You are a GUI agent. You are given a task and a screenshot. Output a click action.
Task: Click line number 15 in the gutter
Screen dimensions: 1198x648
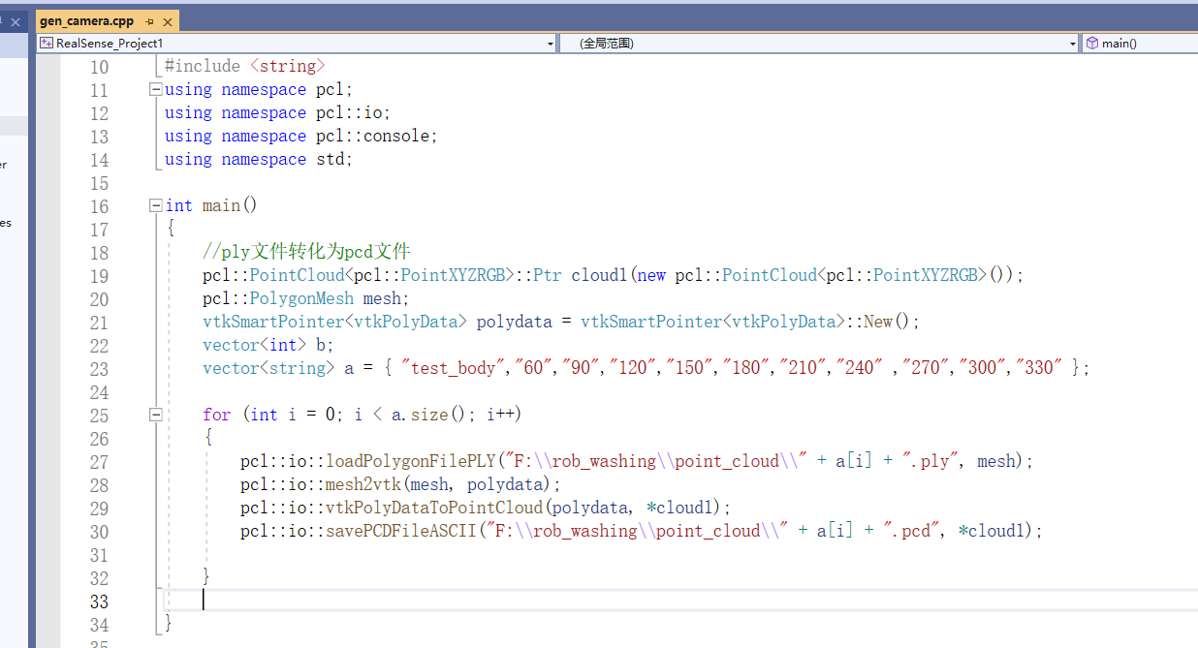point(99,182)
